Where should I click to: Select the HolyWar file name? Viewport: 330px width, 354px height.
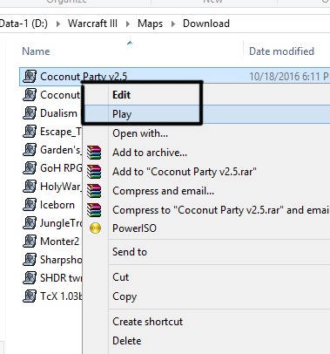61,187
